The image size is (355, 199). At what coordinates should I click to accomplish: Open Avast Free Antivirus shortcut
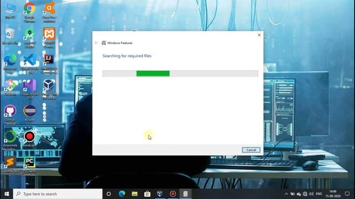[49, 12]
